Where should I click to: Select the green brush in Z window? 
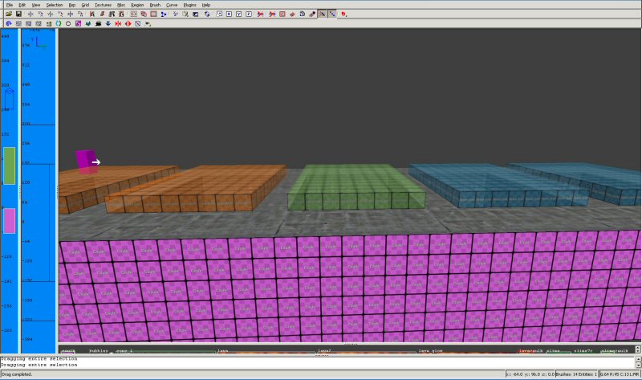[9, 165]
